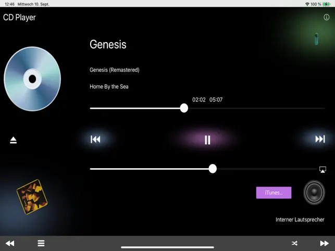Screen dimensions: 335x251
Task: Select the Genesis album cover thumbnail
Action: coord(32,197)
